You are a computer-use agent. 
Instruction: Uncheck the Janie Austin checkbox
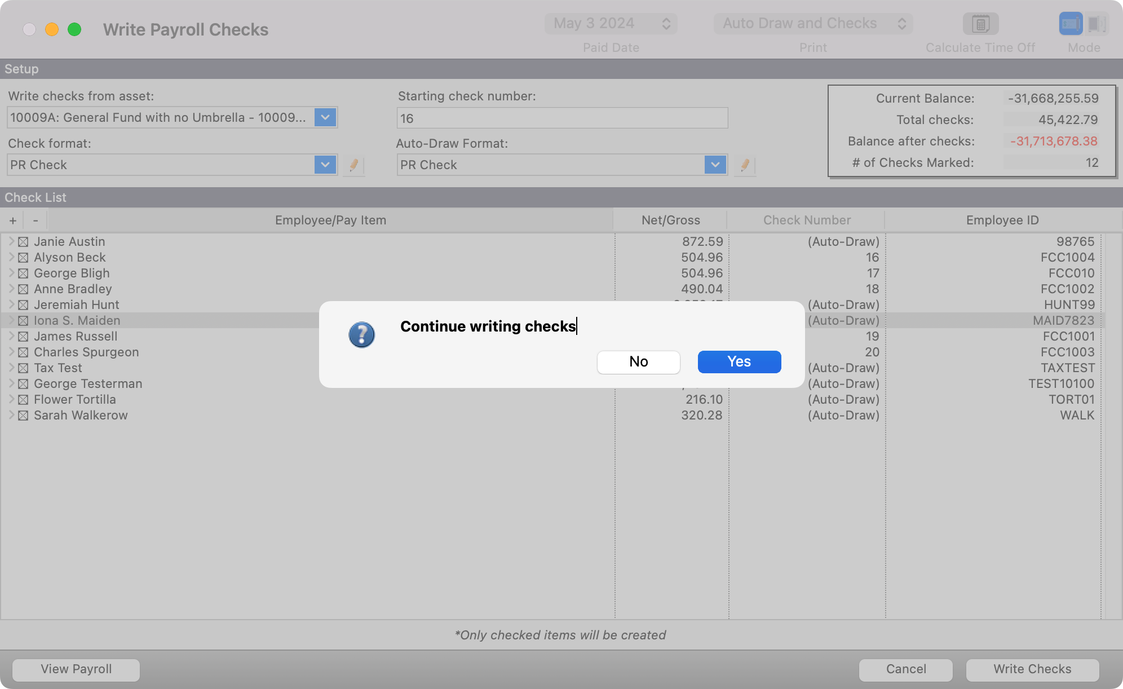click(x=23, y=242)
